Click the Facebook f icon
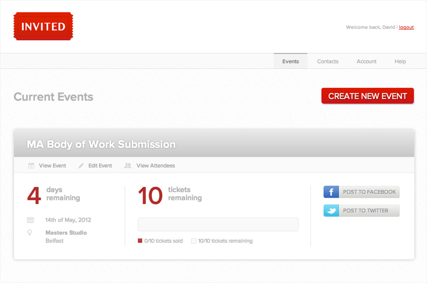This screenshot has height=283, width=427. coord(331,192)
